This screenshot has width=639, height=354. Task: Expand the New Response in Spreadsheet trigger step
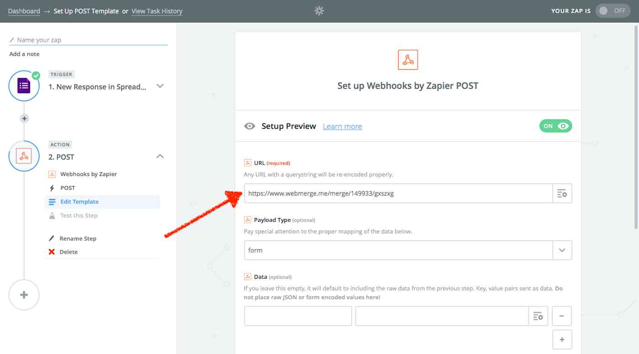coord(160,86)
